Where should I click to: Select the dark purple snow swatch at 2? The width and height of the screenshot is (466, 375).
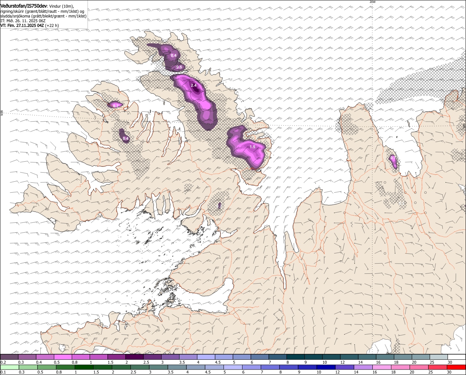(x=134, y=357)
